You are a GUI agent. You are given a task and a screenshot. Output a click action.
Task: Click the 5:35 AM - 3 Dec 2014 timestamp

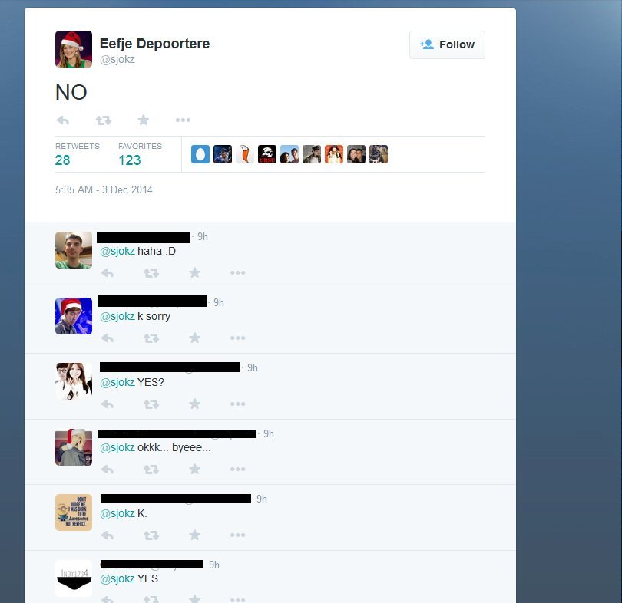click(x=104, y=189)
